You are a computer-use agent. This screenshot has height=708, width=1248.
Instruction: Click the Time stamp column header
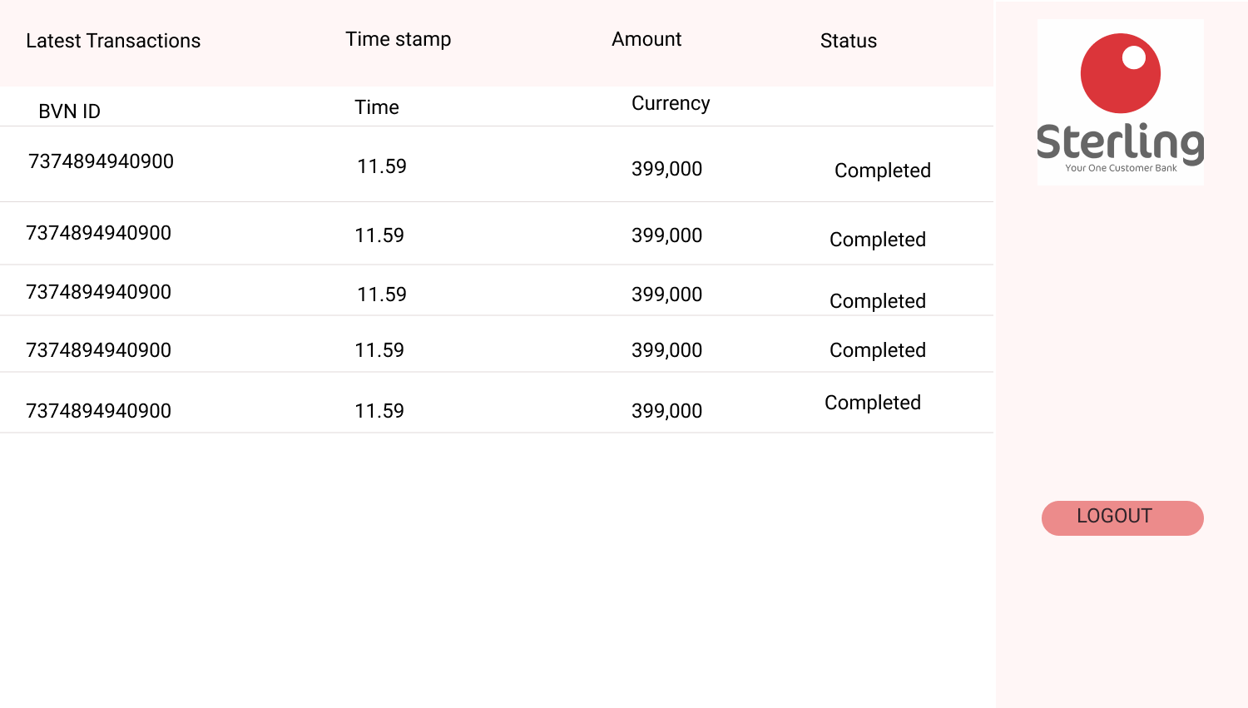[x=399, y=40]
